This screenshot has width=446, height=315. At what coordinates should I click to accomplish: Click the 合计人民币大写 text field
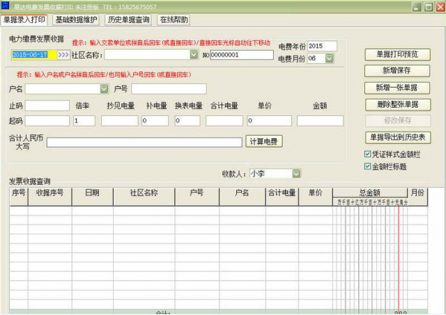point(144,142)
